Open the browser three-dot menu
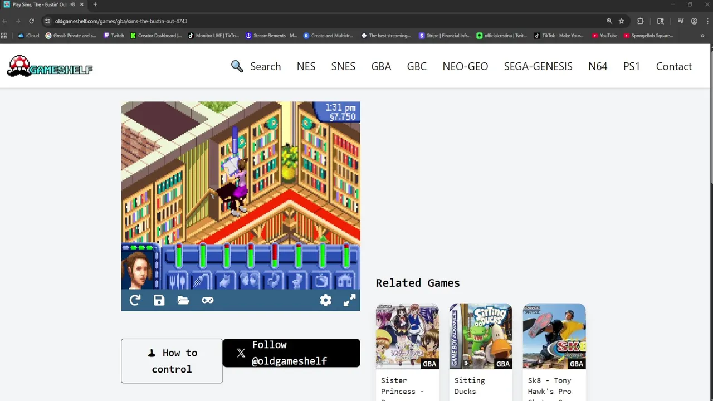This screenshot has width=713, height=401. 707,21
